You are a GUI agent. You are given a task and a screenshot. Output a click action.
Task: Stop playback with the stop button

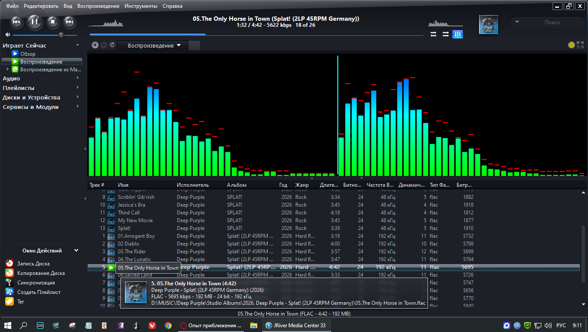[53, 22]
